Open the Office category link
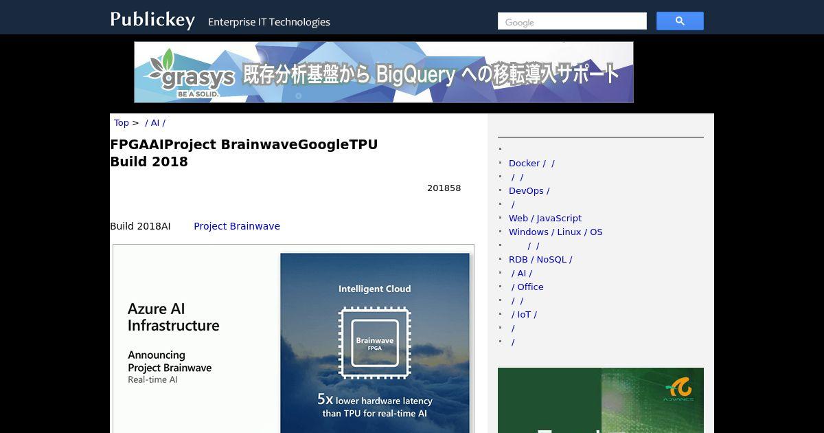This screenshot has width=824, height=433. [x=527, y=287]
